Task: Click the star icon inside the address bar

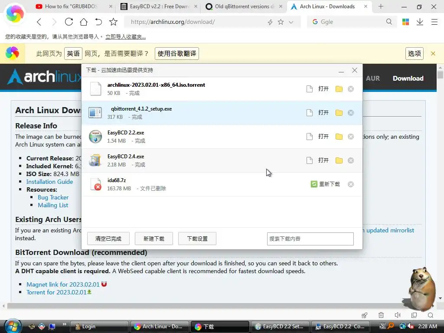Action: pyautogui.click(x=281, y=22)
